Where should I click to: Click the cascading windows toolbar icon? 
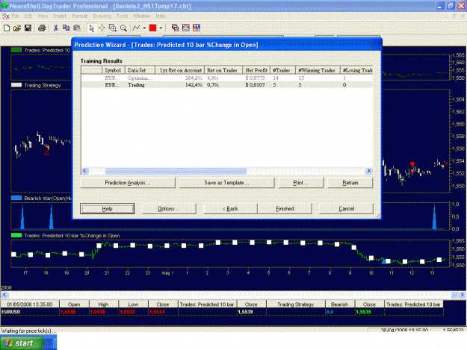coord(175,28)
